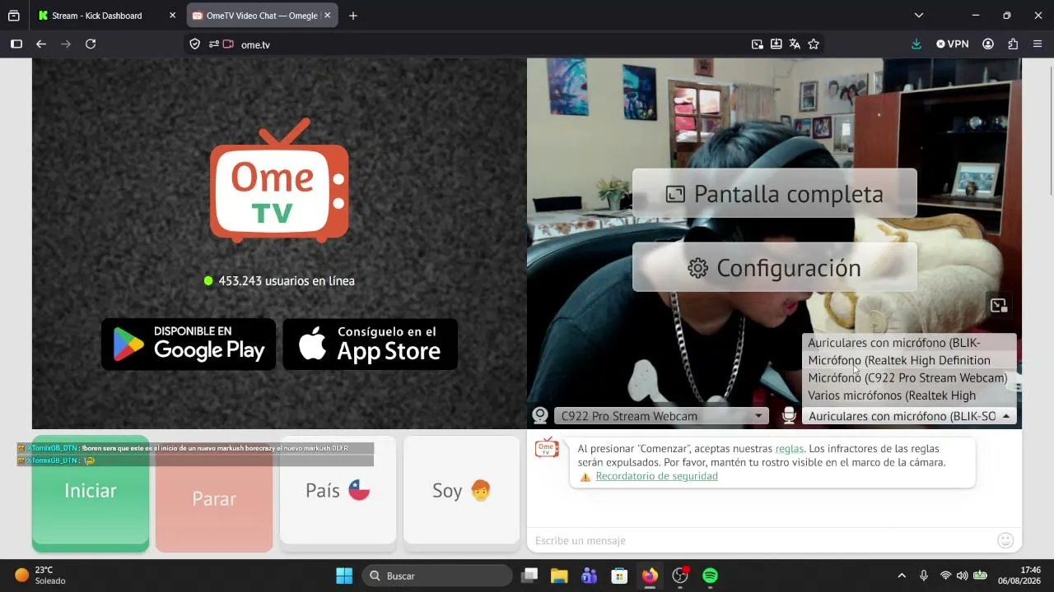Open the C922 Pro Stream Webcam camera dropdown
Image resolution: width=1054 pixels, height=592 pixels.
click(x=661, y=416)
